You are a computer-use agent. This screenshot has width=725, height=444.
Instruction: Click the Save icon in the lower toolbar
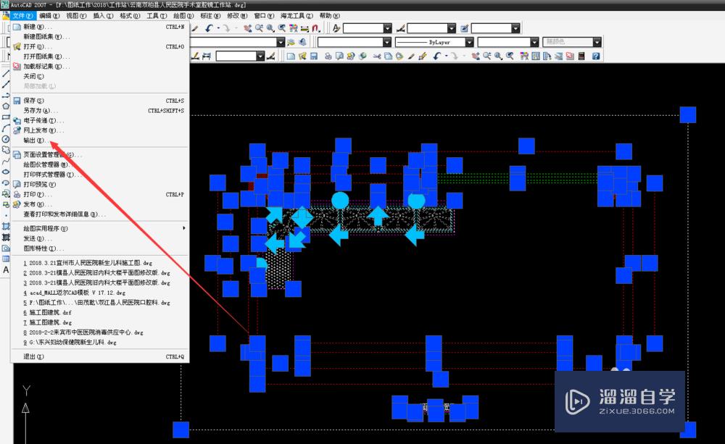point(315,56)
